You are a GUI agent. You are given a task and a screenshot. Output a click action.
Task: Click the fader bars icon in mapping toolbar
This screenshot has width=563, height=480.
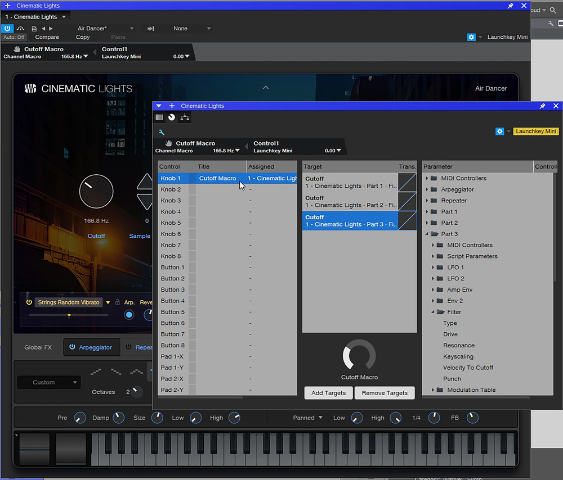click(159, 117)
